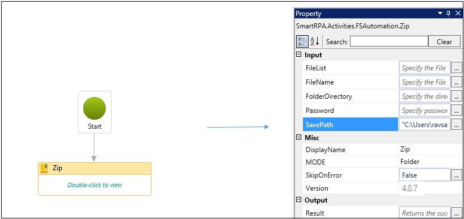Click the FolderDirectory value field
This screenshot has width=464, height=219.
[425, 96]
